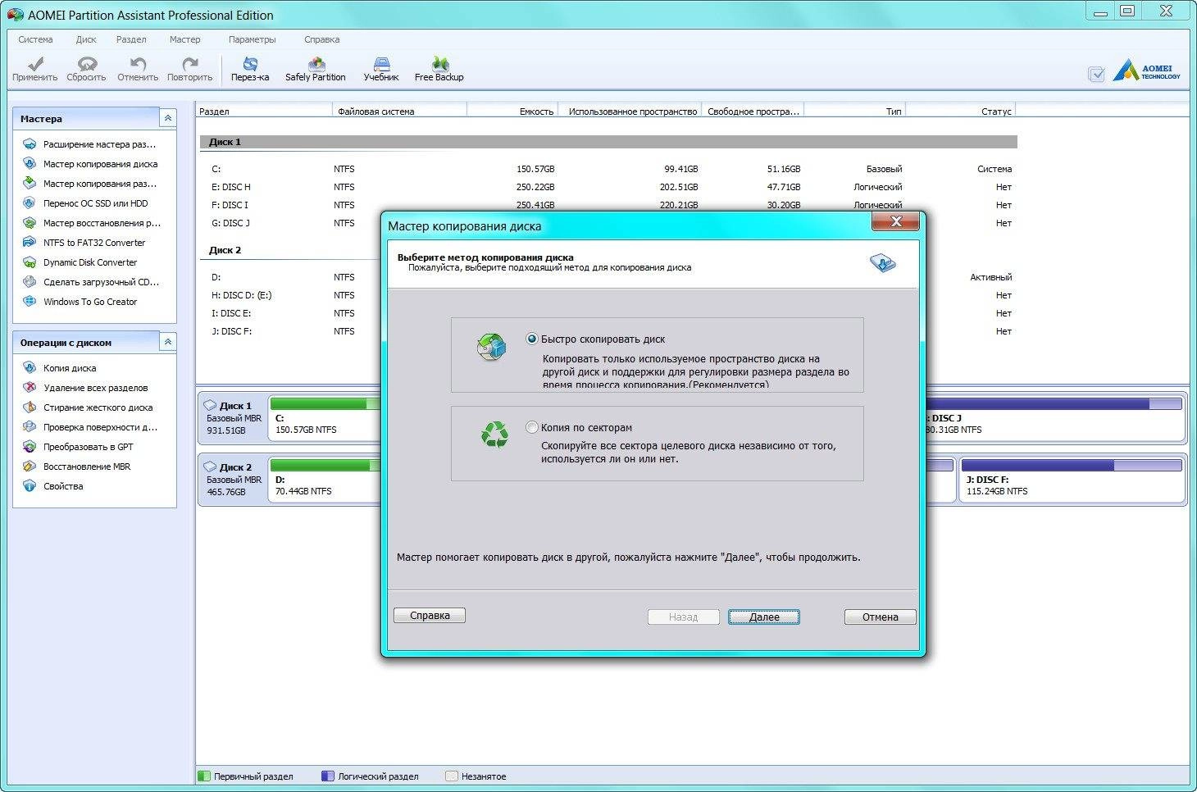Click the Перез-ка (Reload) toolbar icon
The width and height of the screenshot is (1197, 792).
click(x=250, y=69)
